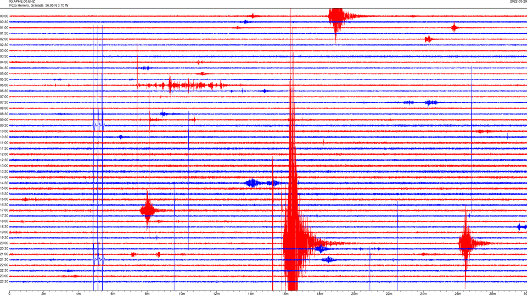Select the 18:30 trace time label
This screenshot has width=527, height=296.
[x=4, y=227]
